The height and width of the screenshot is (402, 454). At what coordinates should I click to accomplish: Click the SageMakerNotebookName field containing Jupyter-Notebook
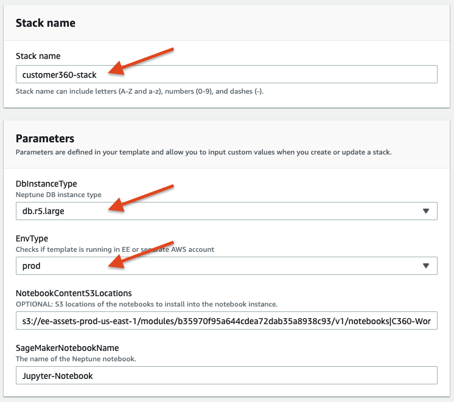pyautogui.click(x=226, y=375)
